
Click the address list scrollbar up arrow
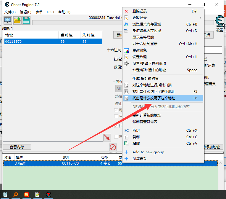(x=220, y=163)
